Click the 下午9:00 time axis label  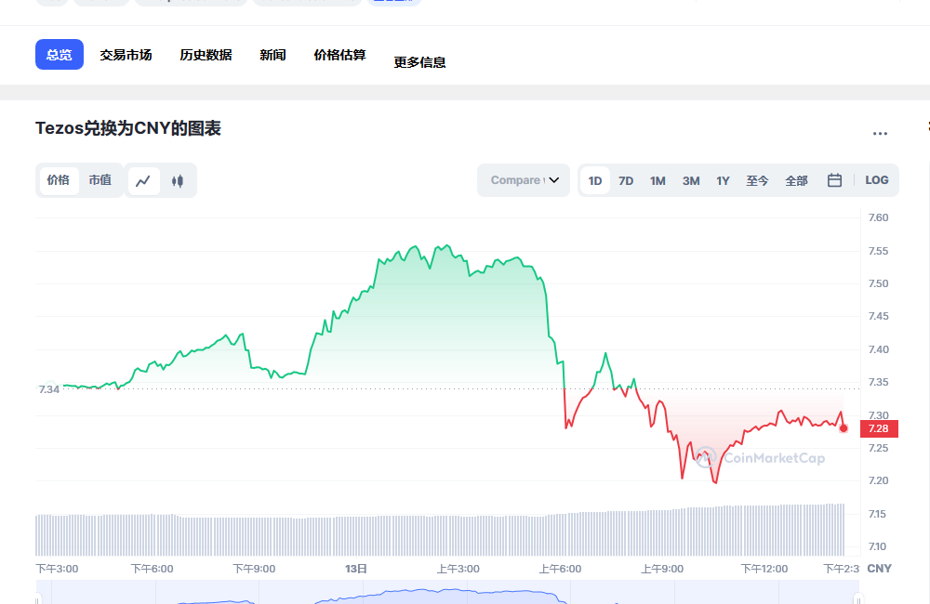[255, 569]
